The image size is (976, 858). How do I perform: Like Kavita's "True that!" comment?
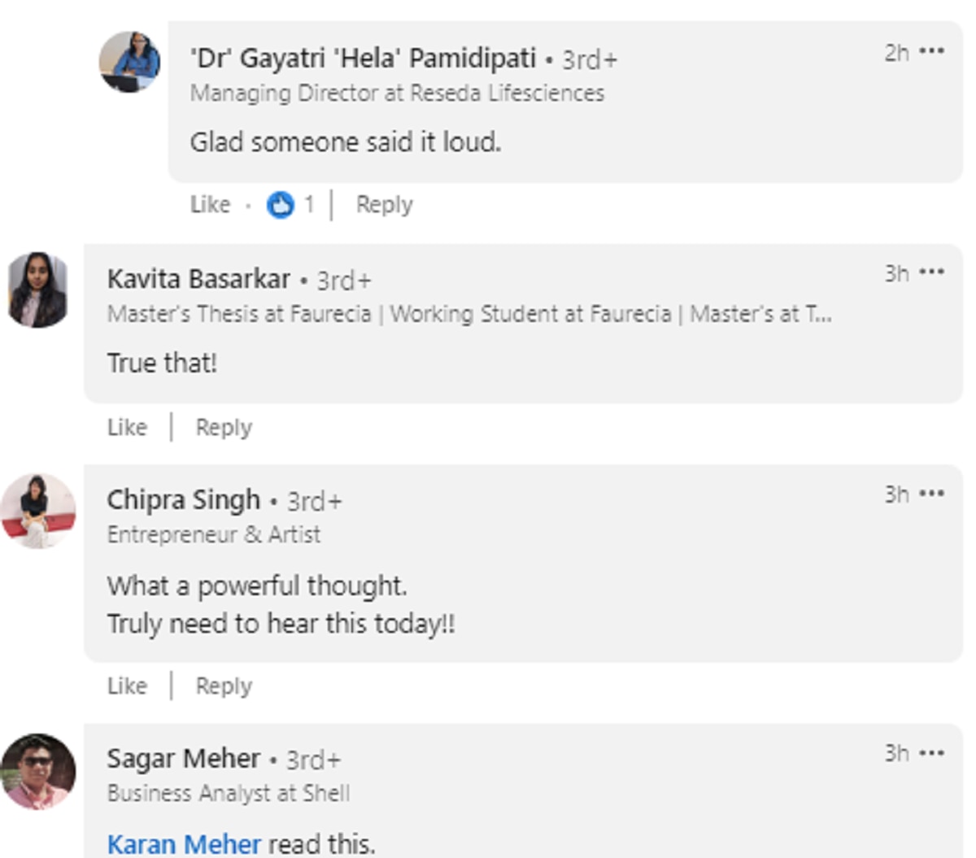tap(127, 428)
